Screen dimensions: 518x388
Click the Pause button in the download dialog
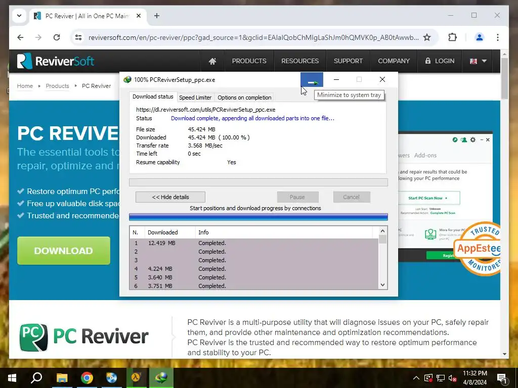pos(297,197)
